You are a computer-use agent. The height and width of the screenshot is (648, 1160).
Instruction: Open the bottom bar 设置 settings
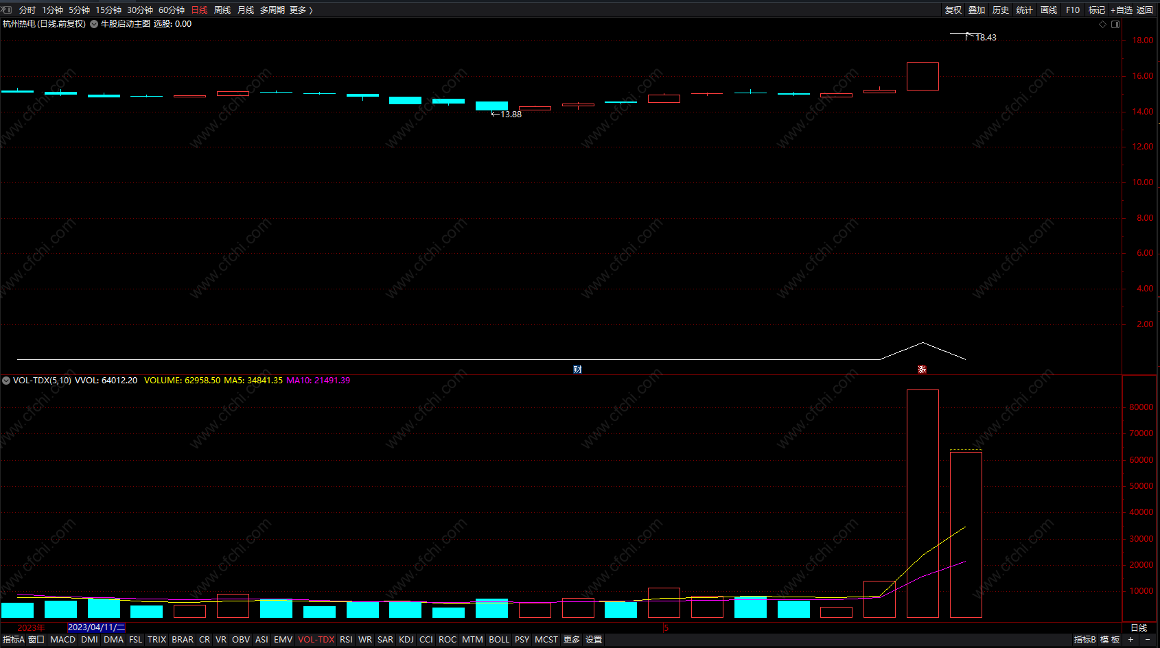pos(594,640)
